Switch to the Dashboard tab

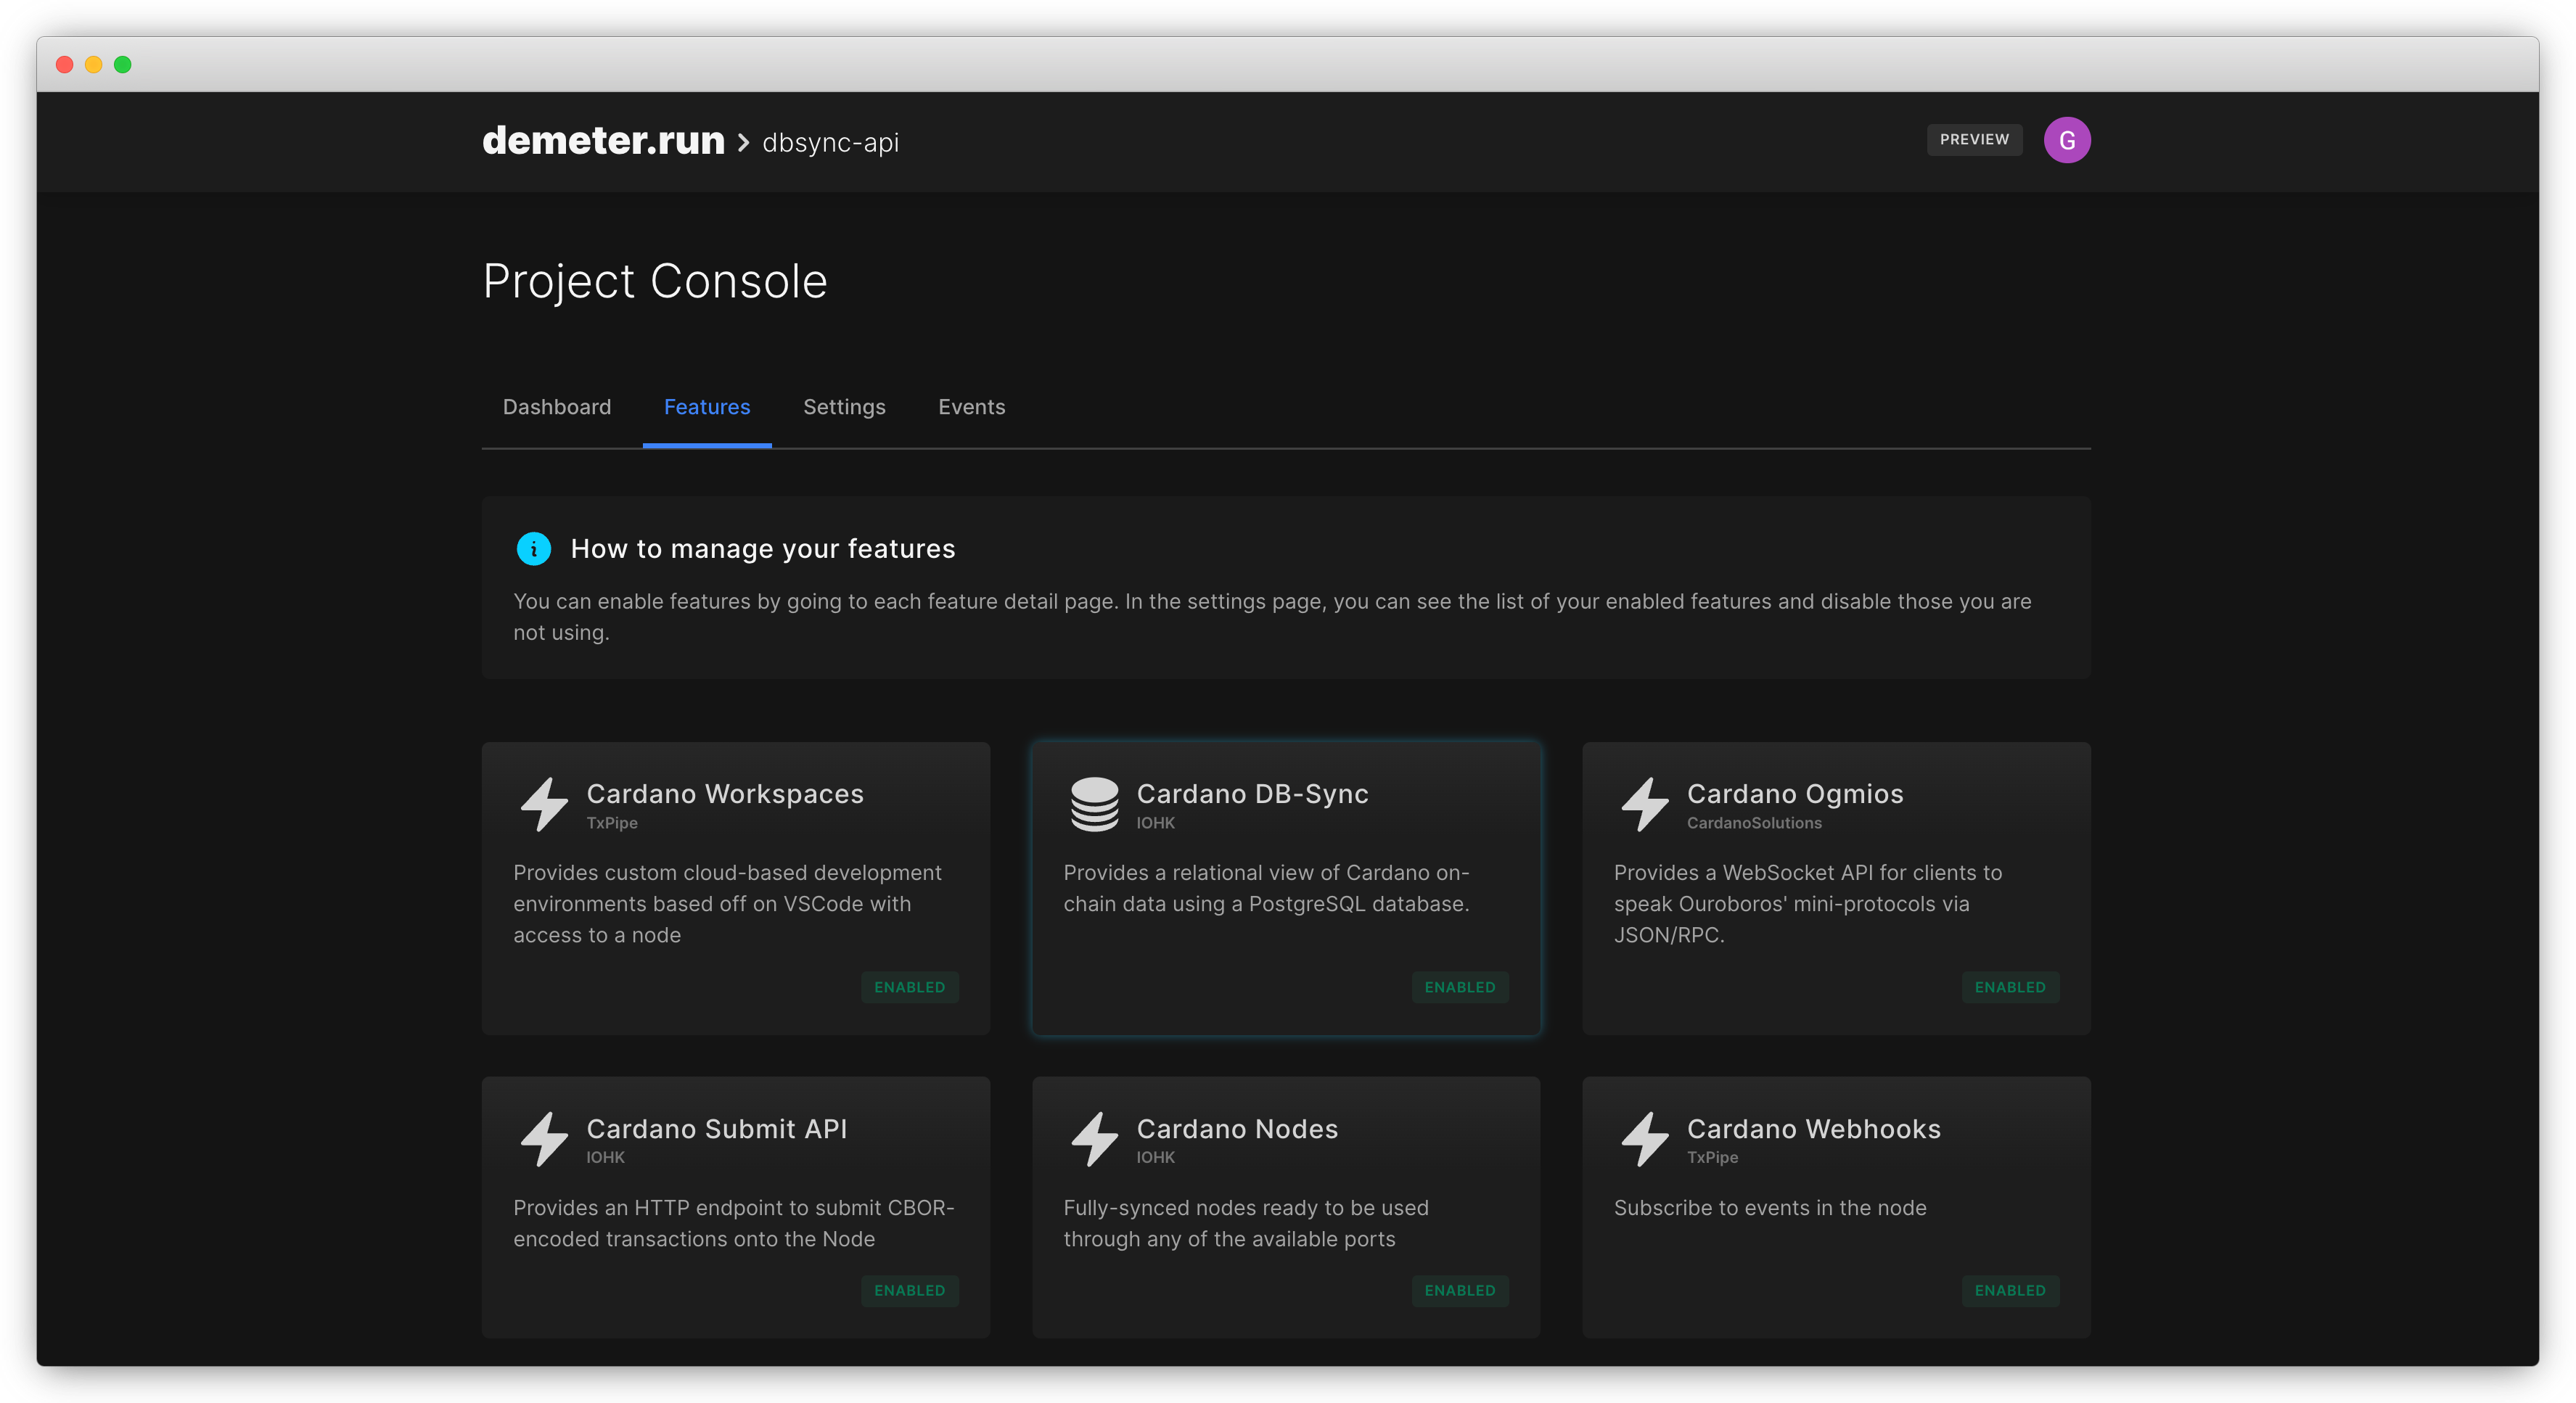556,407
